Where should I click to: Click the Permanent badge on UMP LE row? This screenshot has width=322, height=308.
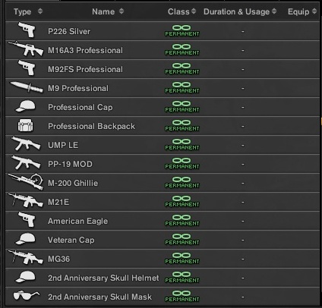coord(182,145)
